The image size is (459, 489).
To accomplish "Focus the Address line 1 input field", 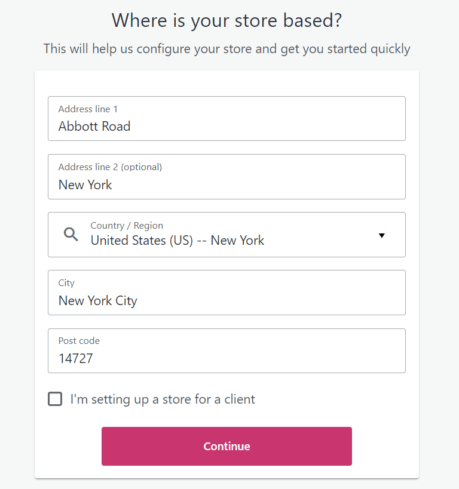I will tap(227, 118).
